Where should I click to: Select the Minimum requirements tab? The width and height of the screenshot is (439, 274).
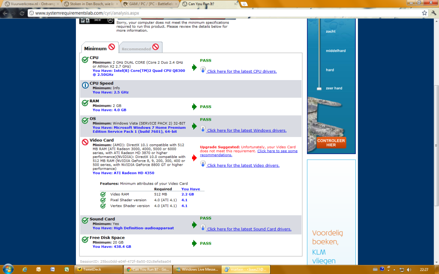tap(100, 48)
